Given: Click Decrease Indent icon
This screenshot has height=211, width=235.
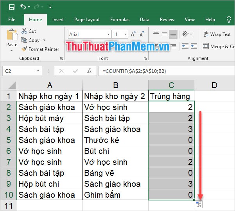Looking at the screenshot, I should [x=185, y=46].
